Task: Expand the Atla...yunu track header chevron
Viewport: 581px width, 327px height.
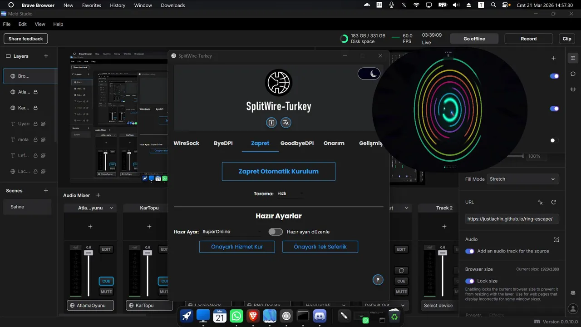Action: point(112,208)
